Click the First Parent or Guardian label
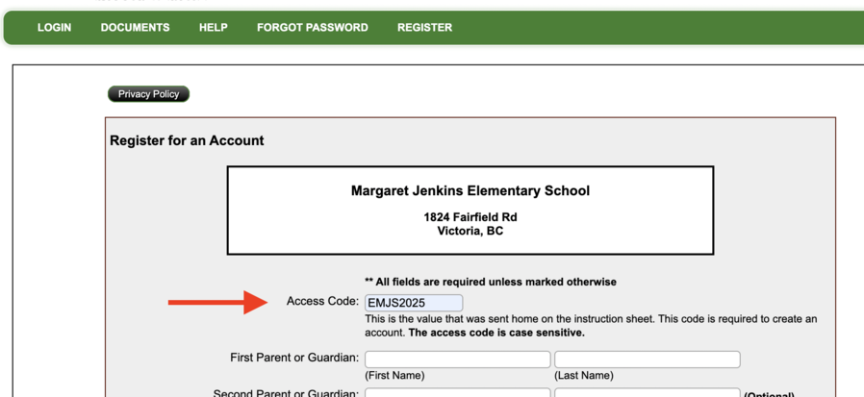 294,358
